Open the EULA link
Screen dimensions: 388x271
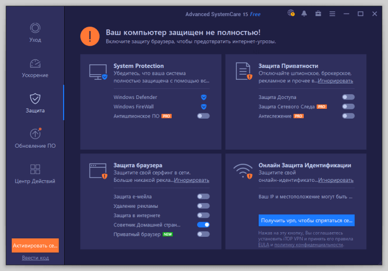pyautogui.click(x=263, y=245)
